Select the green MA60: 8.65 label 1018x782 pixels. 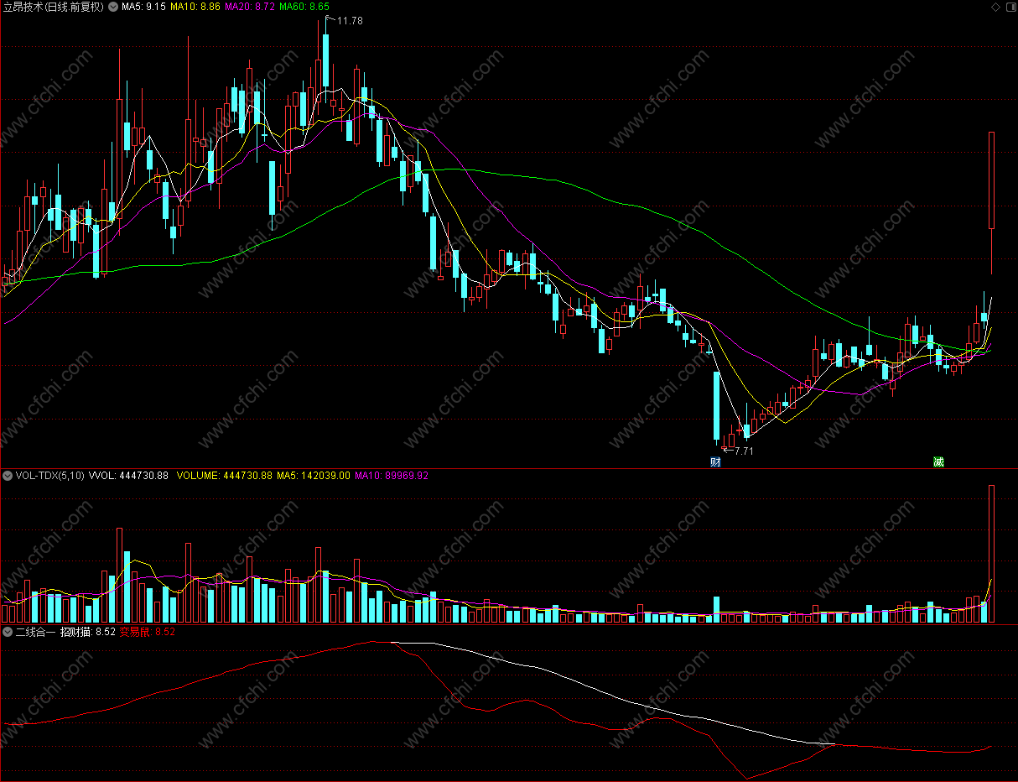pos(304,7)
